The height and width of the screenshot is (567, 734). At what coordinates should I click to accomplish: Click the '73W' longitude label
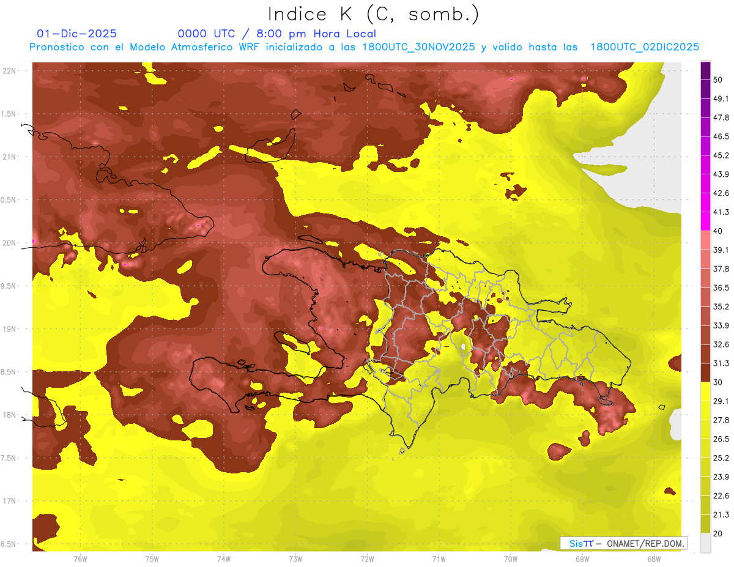point(295,558)
